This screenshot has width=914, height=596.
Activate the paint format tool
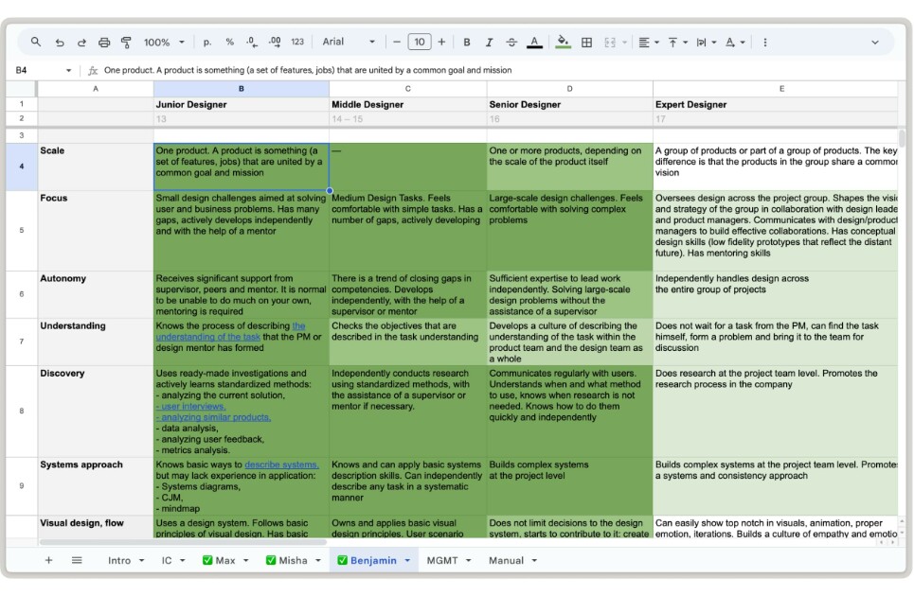click(x=126, y=42)
